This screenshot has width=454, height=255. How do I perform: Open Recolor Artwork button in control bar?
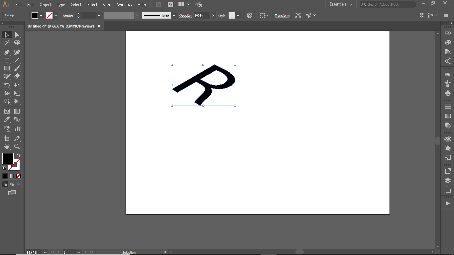point(250,15)
